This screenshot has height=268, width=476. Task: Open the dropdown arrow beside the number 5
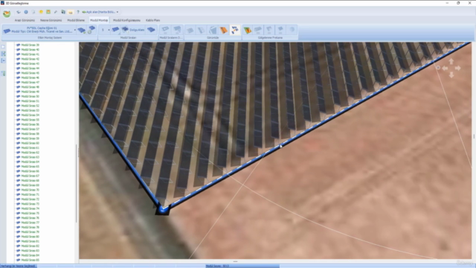tap(109, 30)
